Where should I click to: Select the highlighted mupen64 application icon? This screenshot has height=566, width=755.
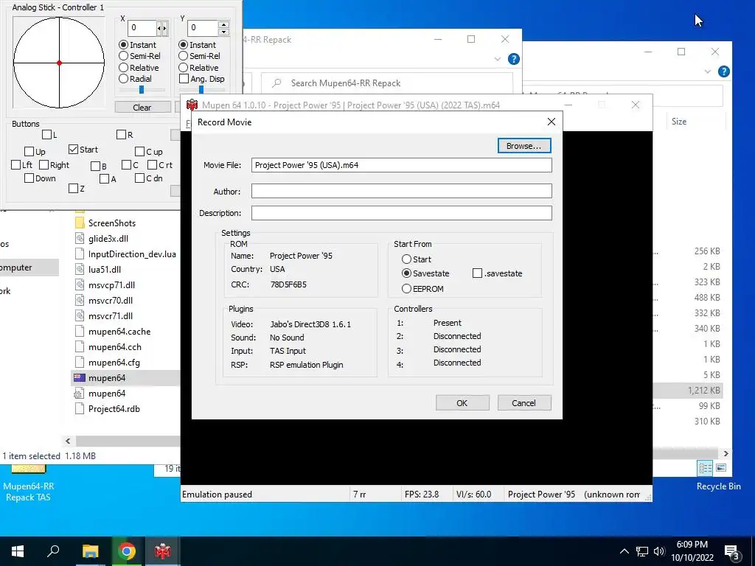(80, 378)
